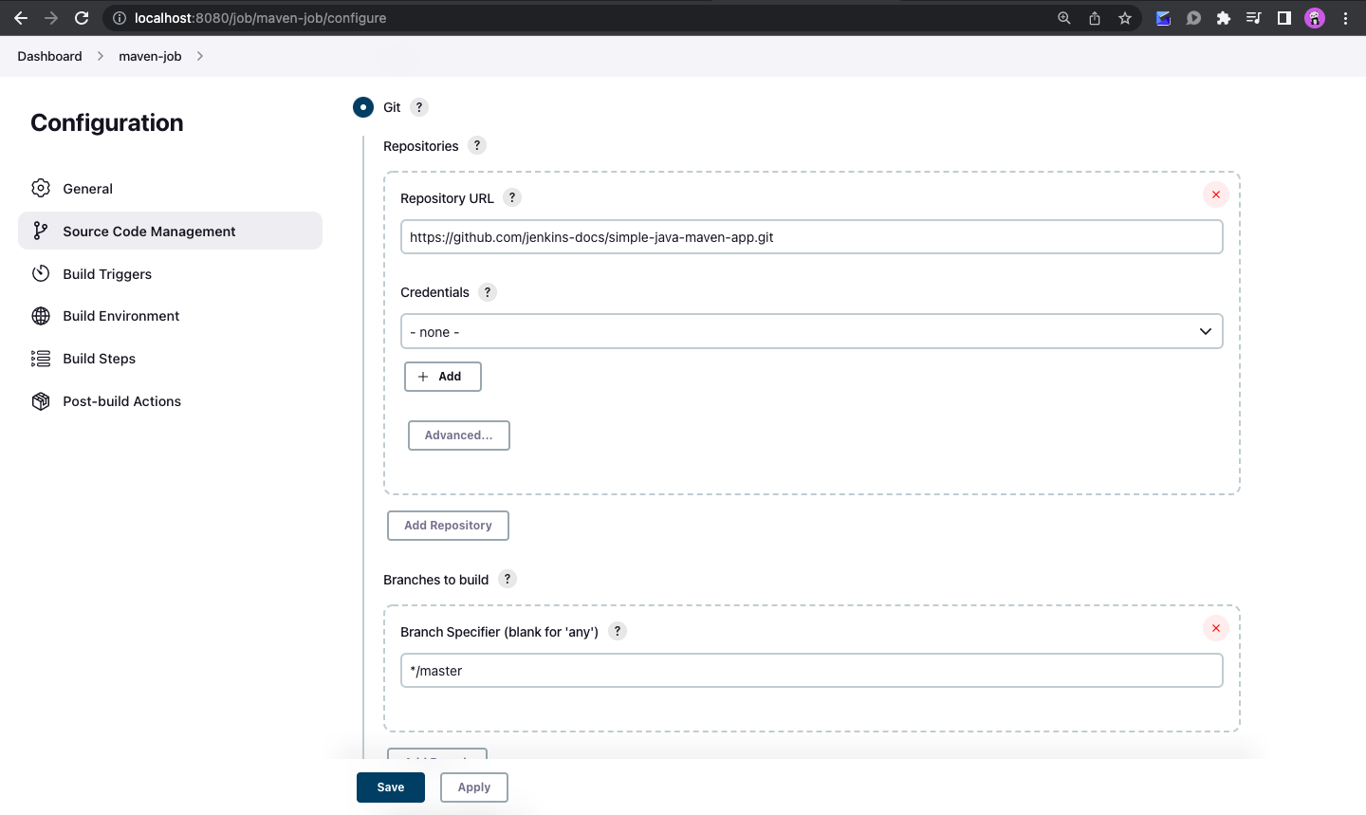Open the Branches to build help tooltip

click(x=508, y=579)
